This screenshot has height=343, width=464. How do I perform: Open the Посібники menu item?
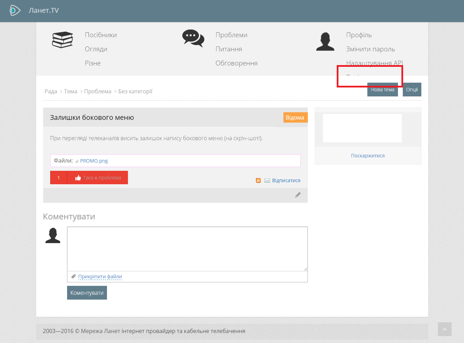click(101, 35)
